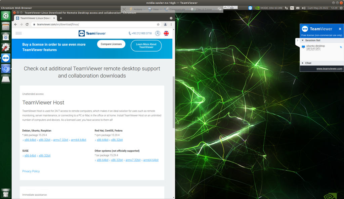Go back in Chromium
Screen dimensions: 344x199
[x=15, y=24]
